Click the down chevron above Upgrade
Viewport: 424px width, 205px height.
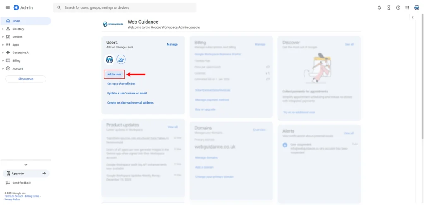click(26, 165)
